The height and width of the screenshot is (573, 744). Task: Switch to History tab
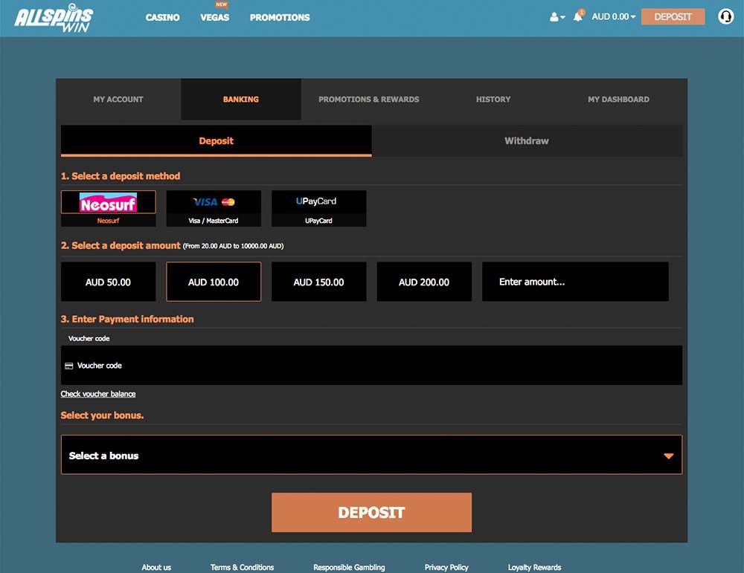coord(493,99)
